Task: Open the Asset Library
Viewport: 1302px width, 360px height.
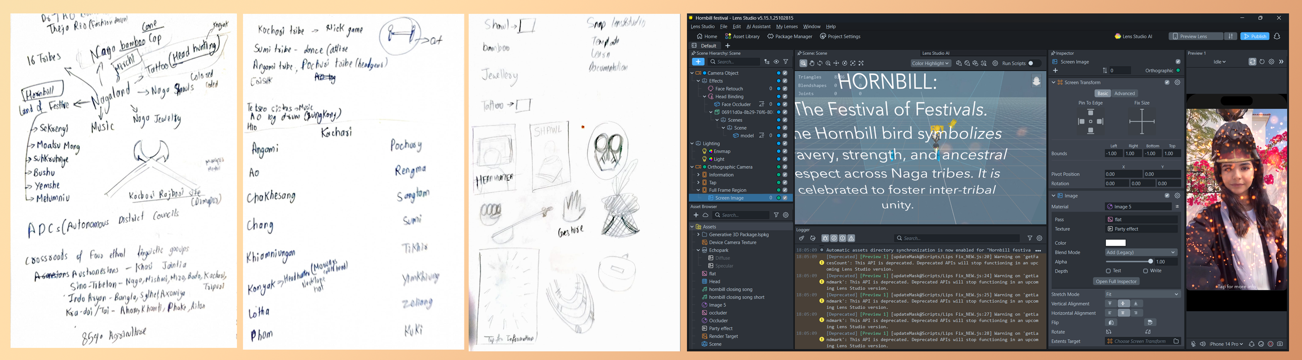Action: click(x=742, y=36)
